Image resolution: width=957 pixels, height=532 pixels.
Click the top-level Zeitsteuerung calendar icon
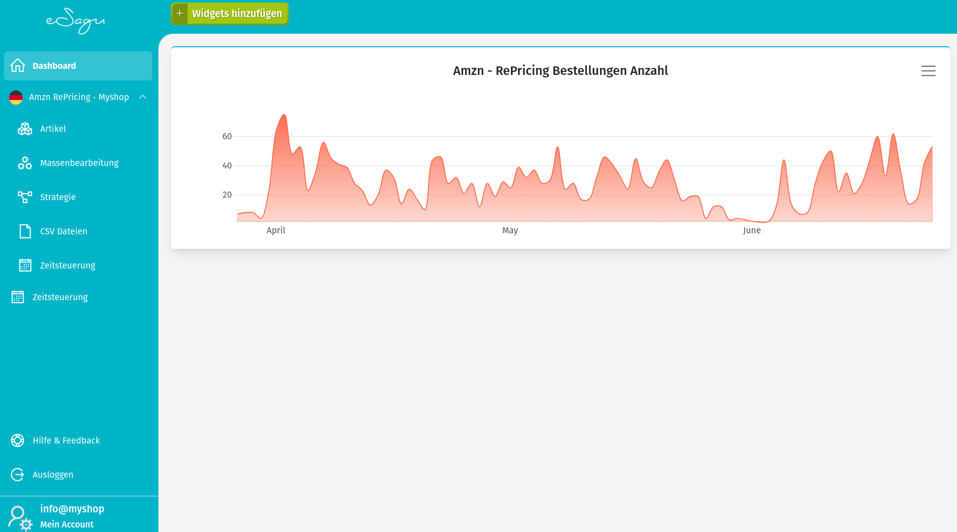point(18,297)
